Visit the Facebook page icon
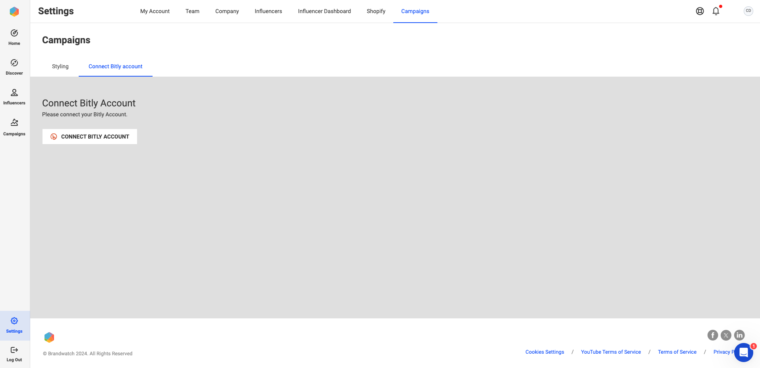The height and width of the screenshot is (368, 760). tap(713, 335)
